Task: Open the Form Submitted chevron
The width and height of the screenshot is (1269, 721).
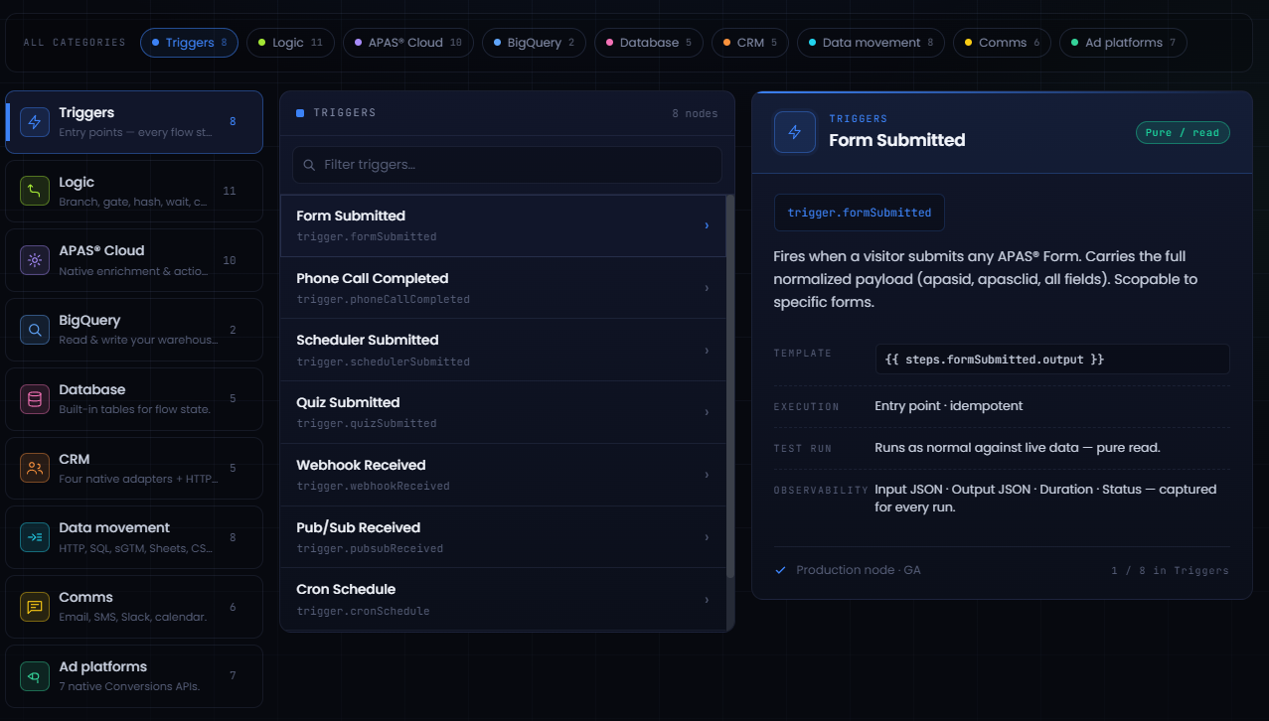Action: 707,225
